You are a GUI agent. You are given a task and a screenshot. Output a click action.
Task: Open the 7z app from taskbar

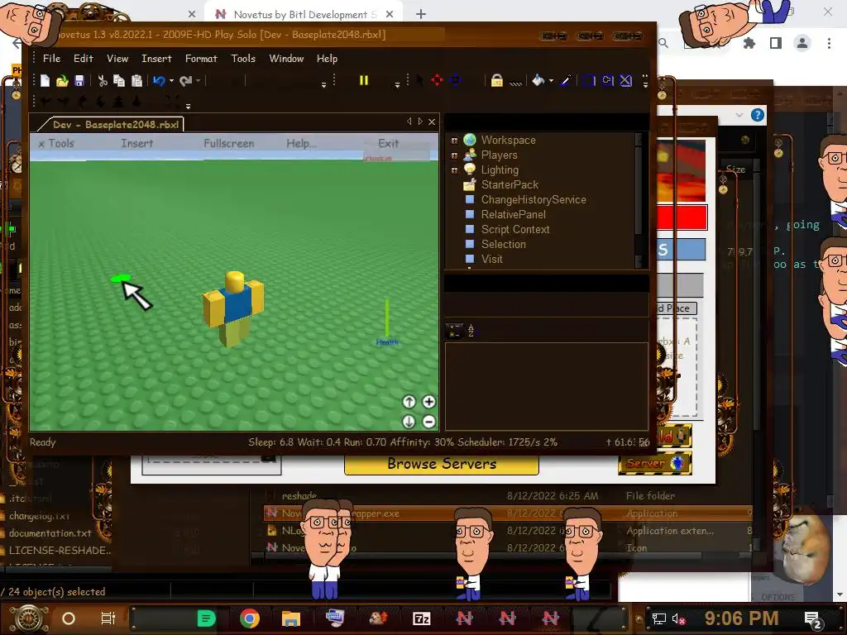point(421,618)
